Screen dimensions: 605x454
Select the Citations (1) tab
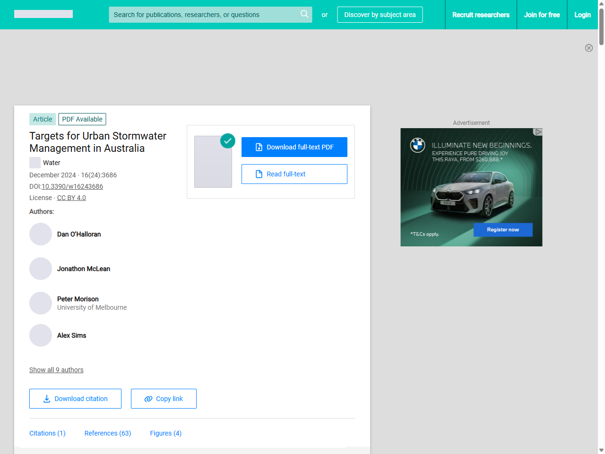point(47,433)
